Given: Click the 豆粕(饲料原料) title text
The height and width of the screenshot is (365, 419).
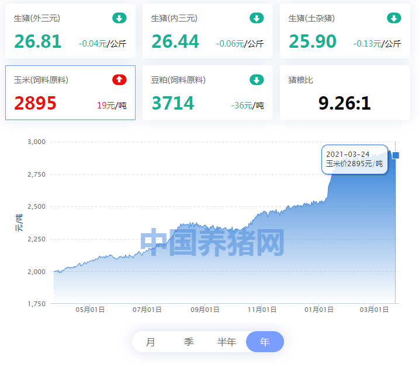Looking at the screenshot, I should 178,80.
